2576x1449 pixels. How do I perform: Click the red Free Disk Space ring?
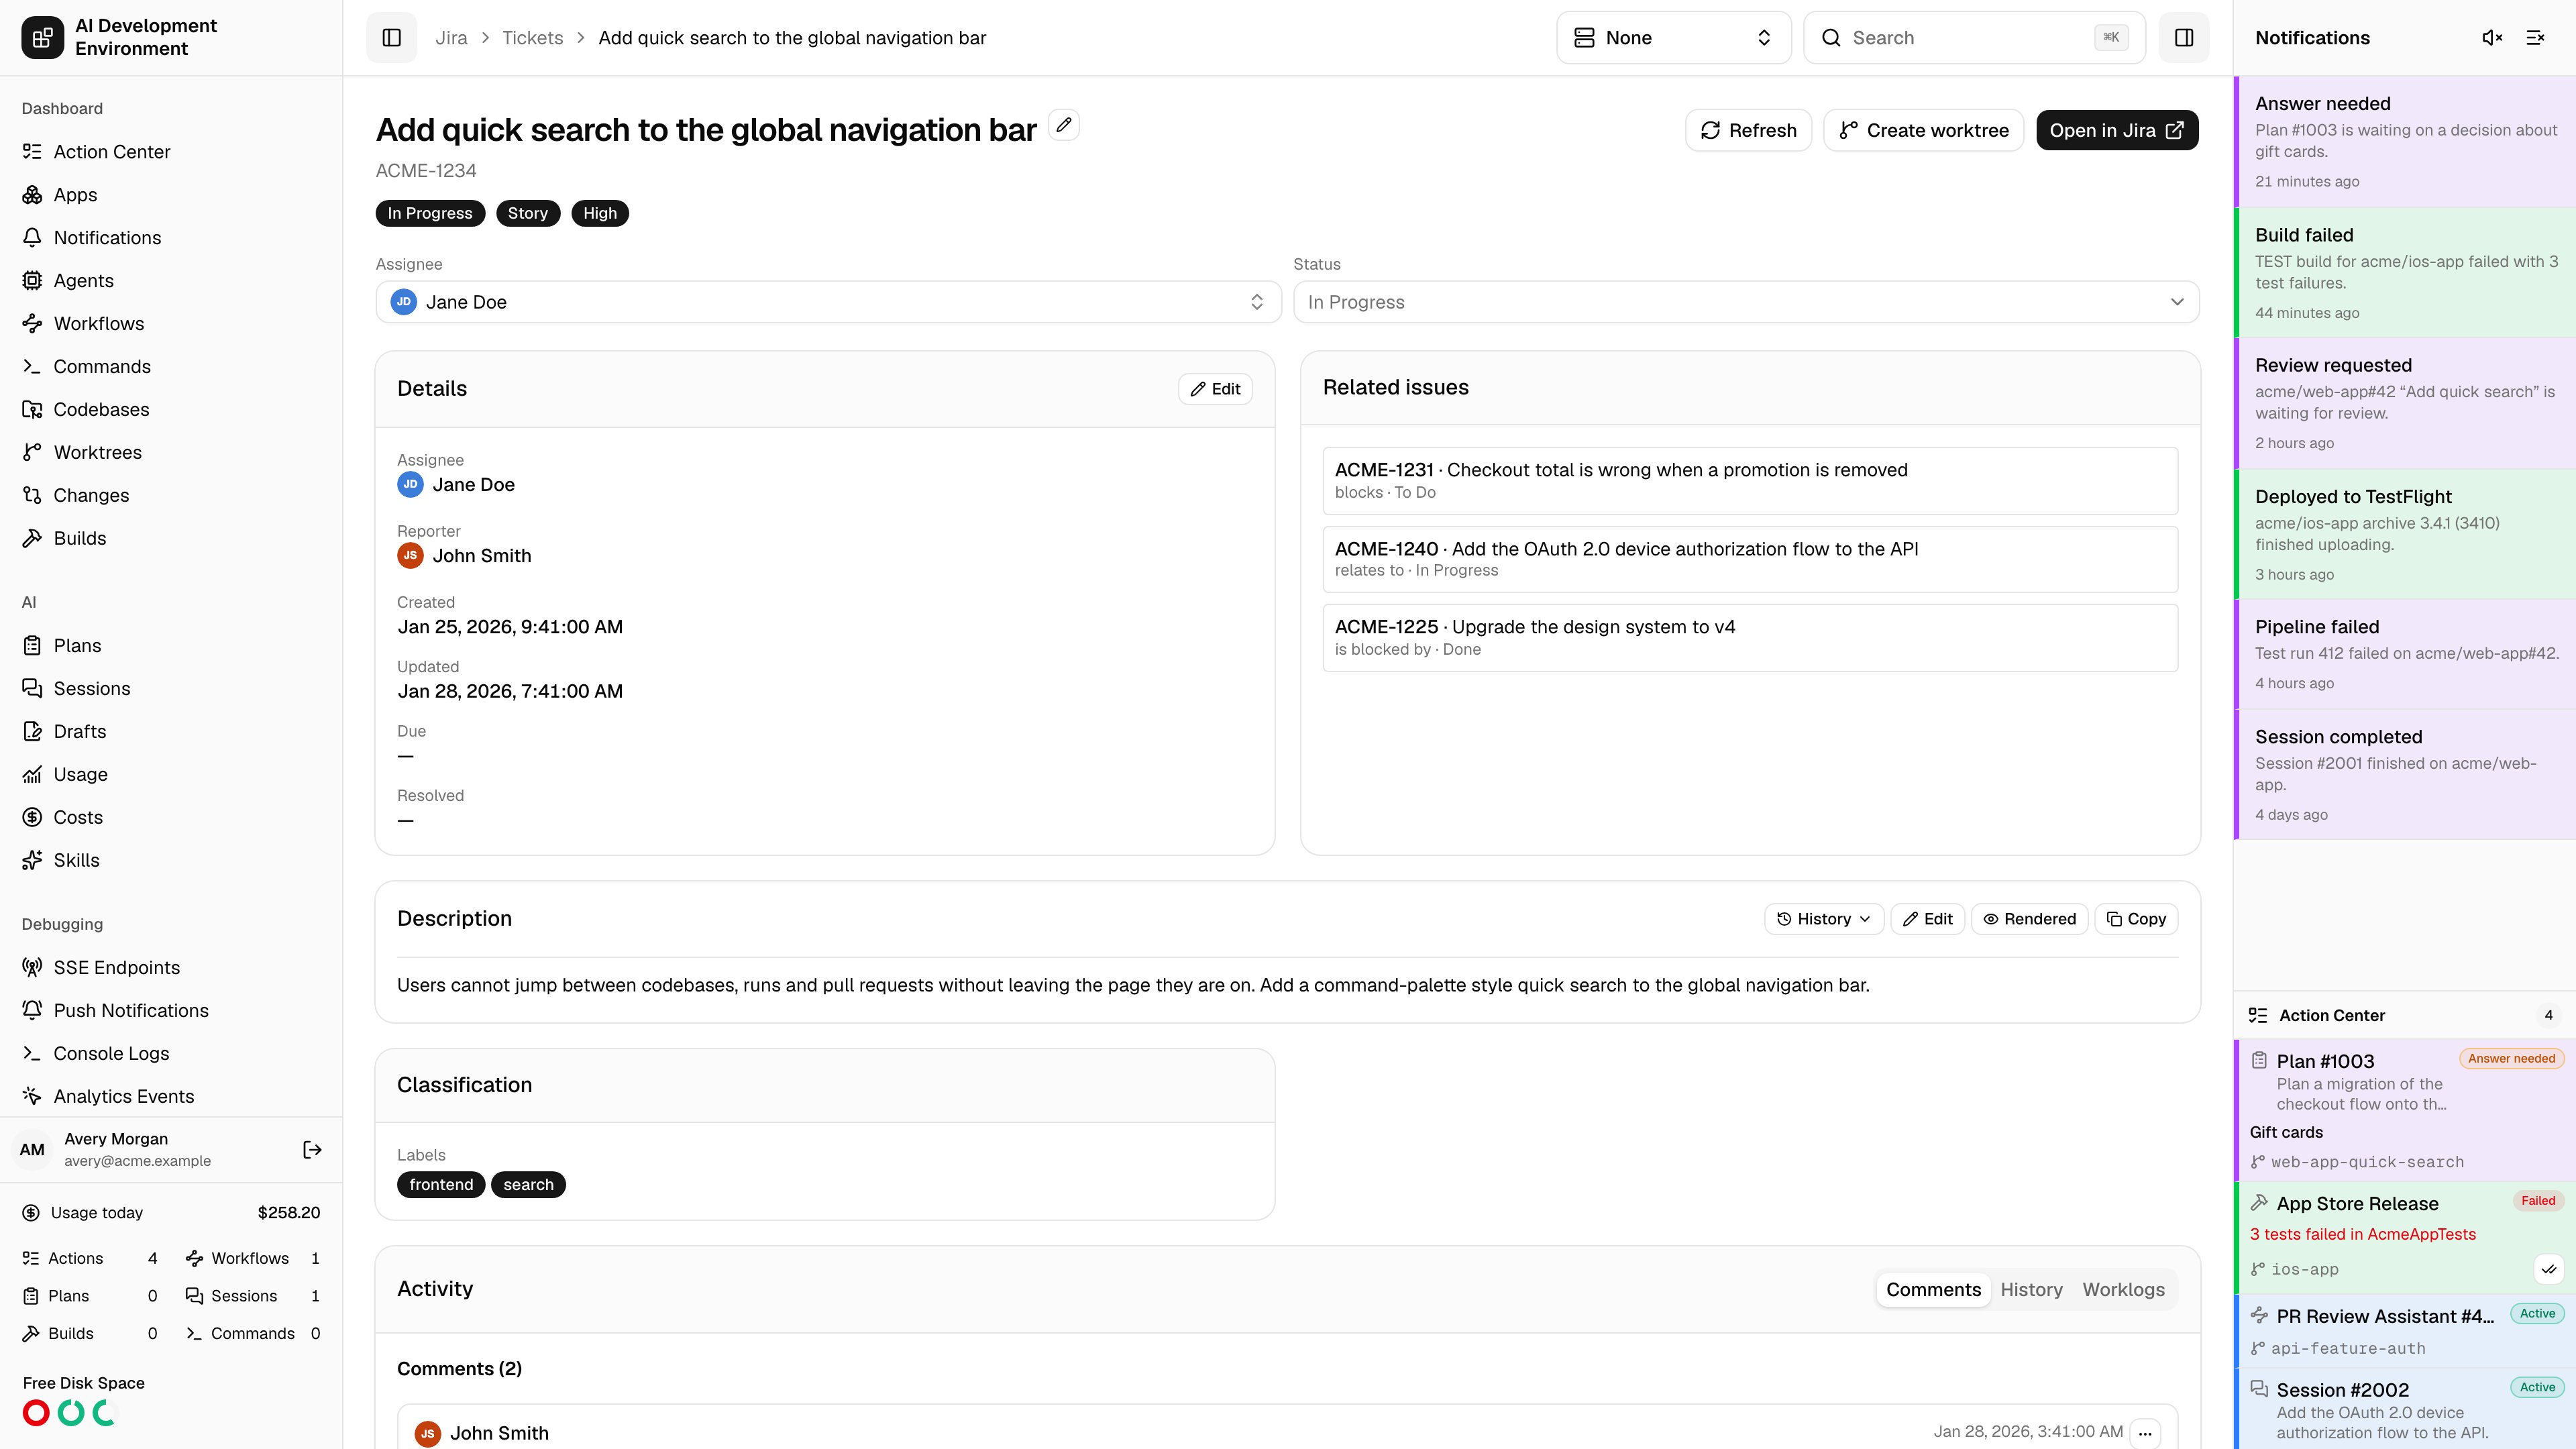coord(36,1413)
